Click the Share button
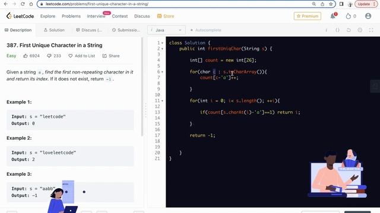 pos(111,56)
